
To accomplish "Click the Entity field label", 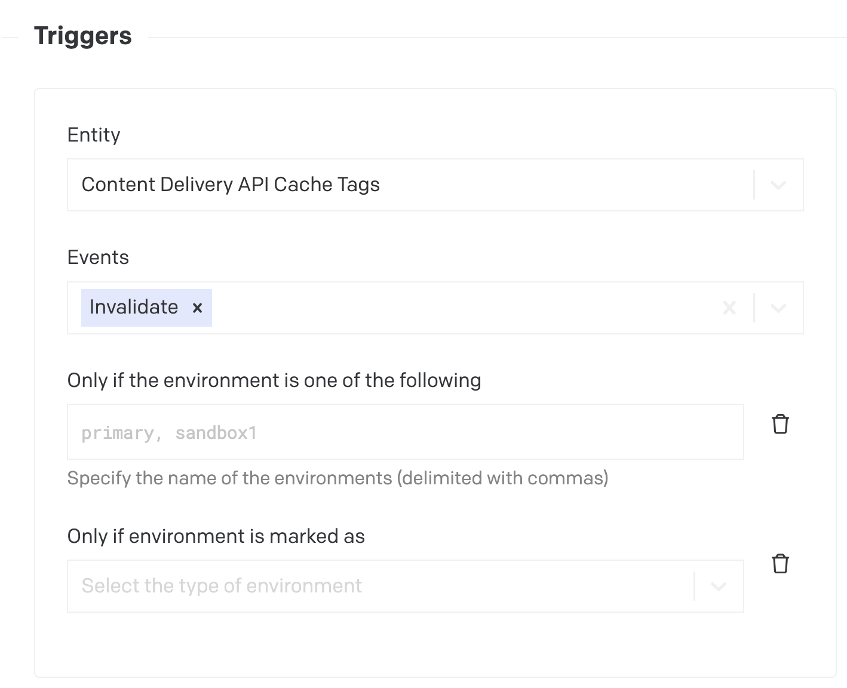I will point(94,135).
